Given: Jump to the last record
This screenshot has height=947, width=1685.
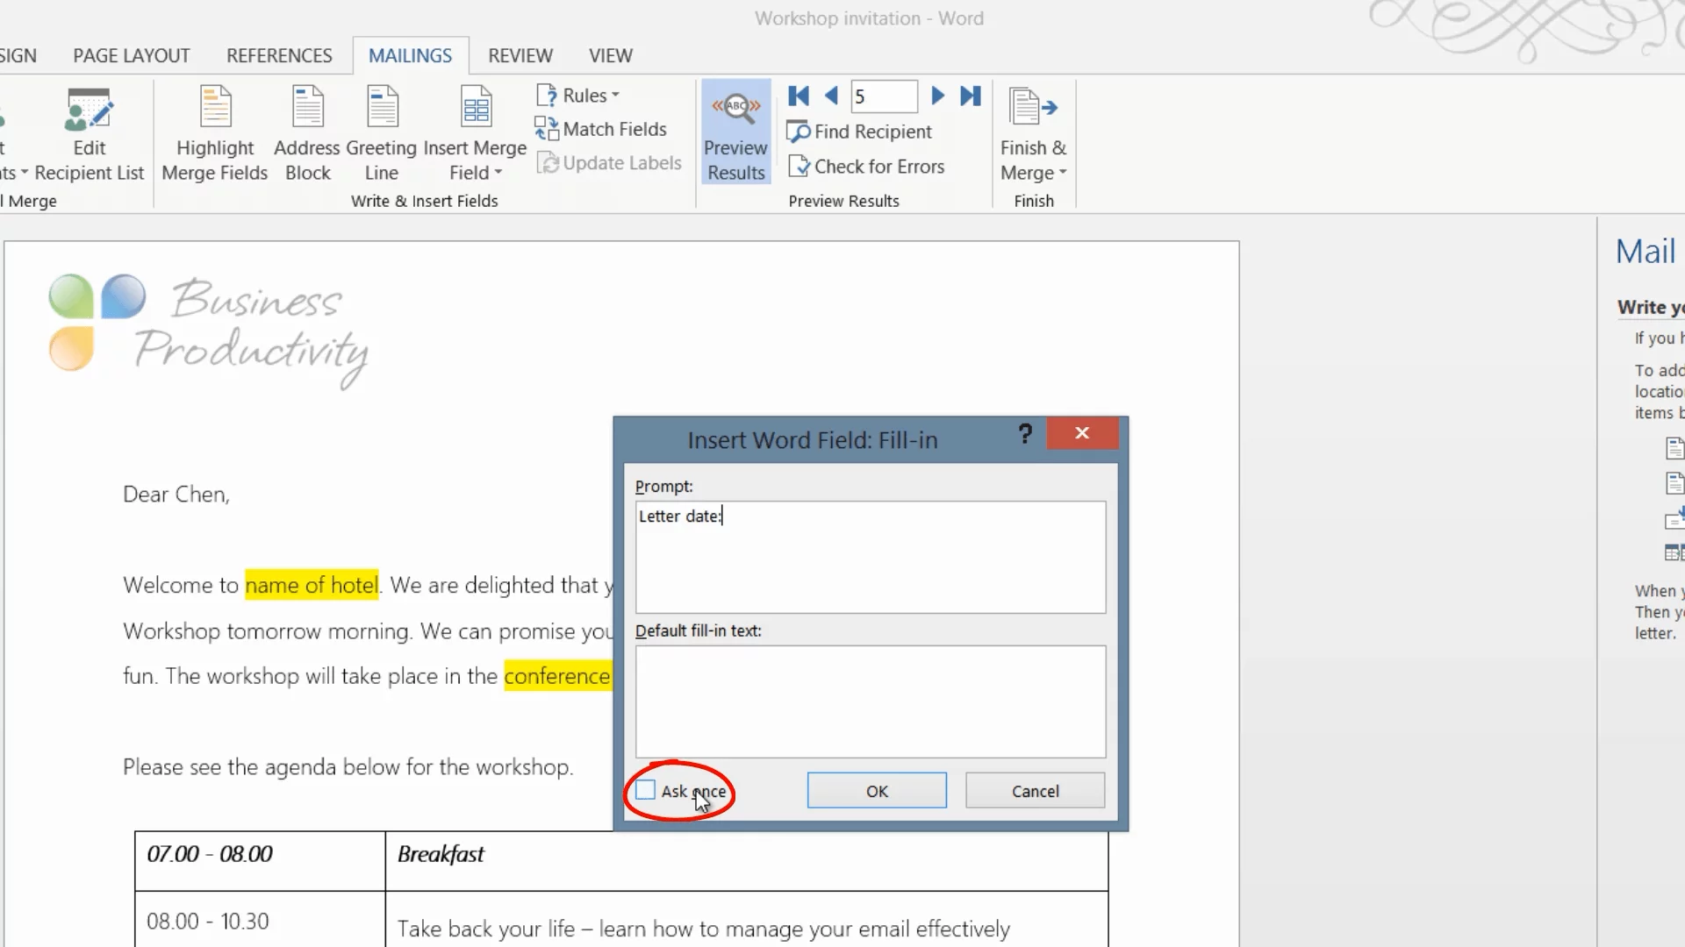Looking at the screenshot, I should 970,96.
